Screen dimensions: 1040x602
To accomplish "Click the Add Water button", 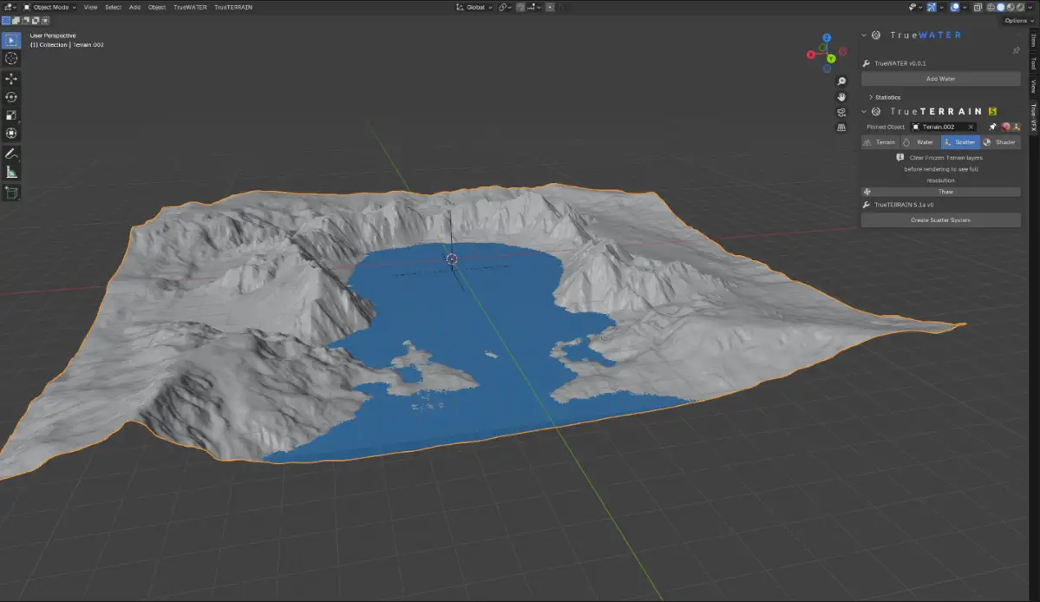I will [940, 79].
